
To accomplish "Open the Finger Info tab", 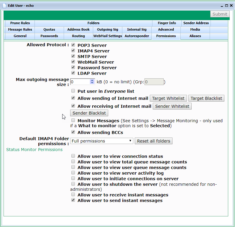I will point(167,23).
